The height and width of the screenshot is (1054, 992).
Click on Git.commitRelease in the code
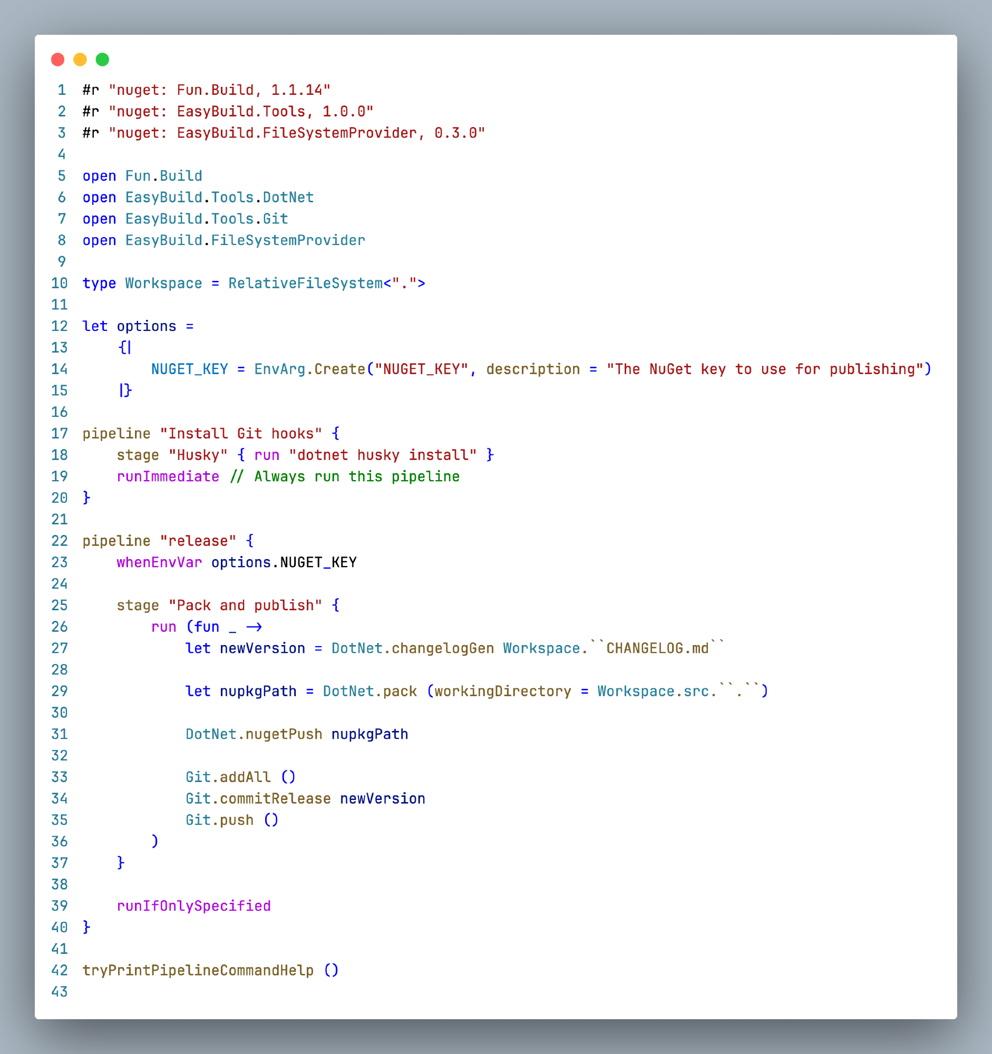[258, 799]
